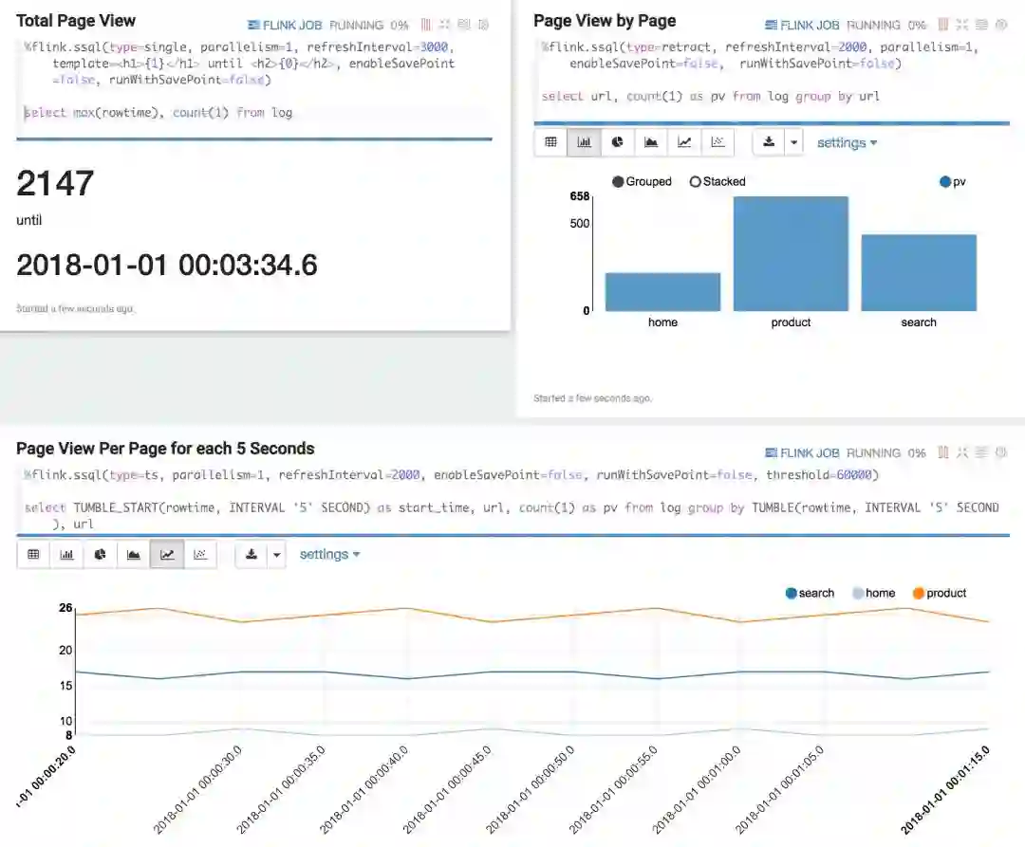Toggle the search series in line chart legend
Viewport: 1025px width, 847px height.
point(810,593)
